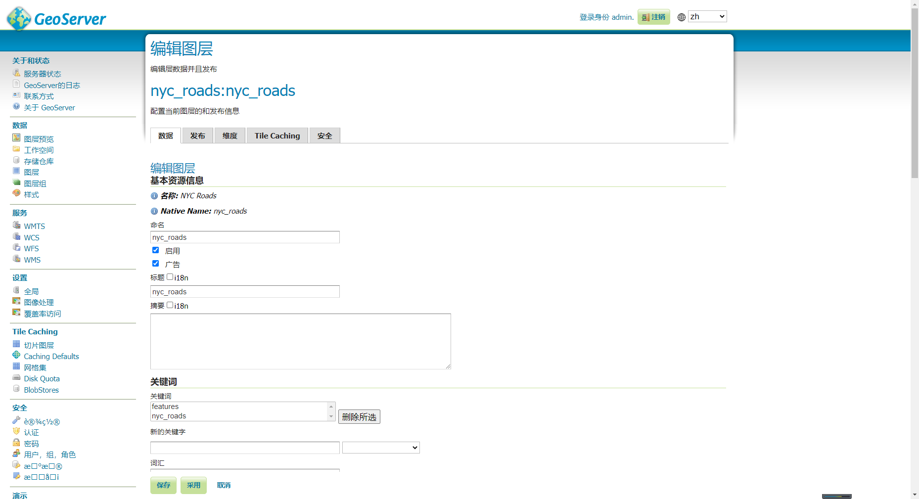Click the WMTS service icon
This screenshot has height=499, width=919.
pyautogui.click(x=16, y=225)
